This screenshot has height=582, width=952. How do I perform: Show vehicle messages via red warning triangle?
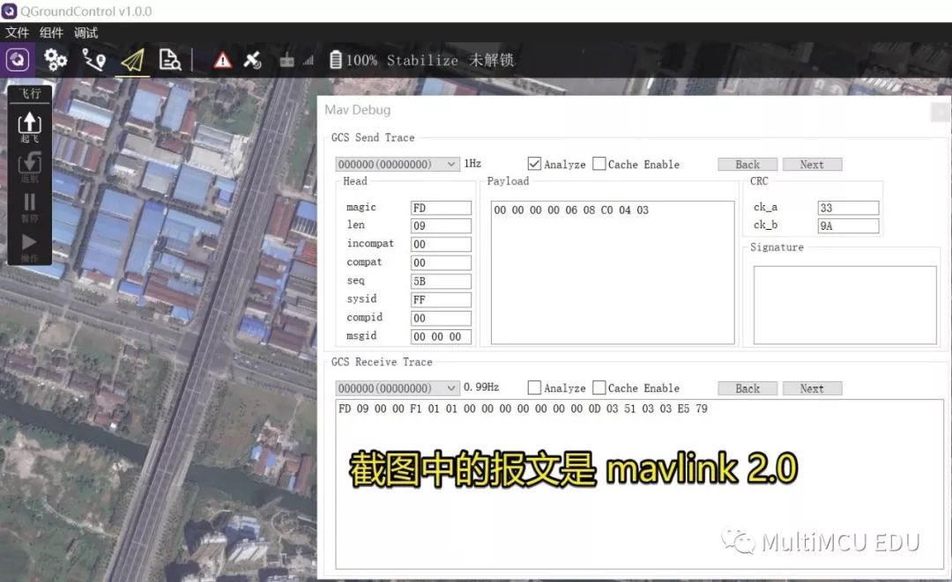tap(222, 60)
